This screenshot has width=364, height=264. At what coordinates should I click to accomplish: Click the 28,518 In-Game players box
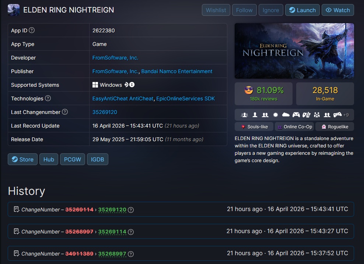click(325, 94)
